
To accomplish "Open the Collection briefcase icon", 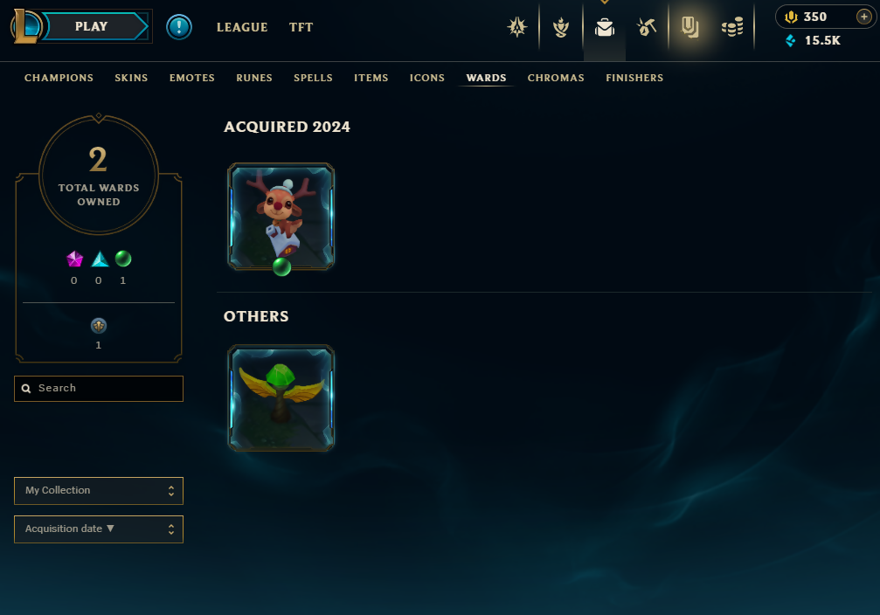I will (605, 27).
